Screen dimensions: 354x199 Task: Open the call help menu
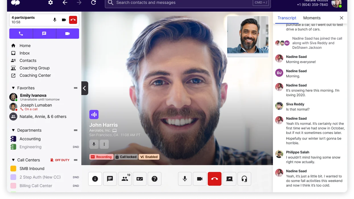click(154, 179)
